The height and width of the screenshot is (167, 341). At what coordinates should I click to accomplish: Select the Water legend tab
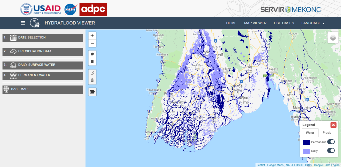click(310, 133)
